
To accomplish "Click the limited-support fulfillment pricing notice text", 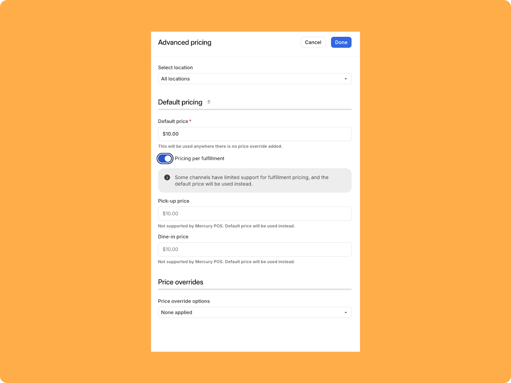I will click(x=251, y=181).
